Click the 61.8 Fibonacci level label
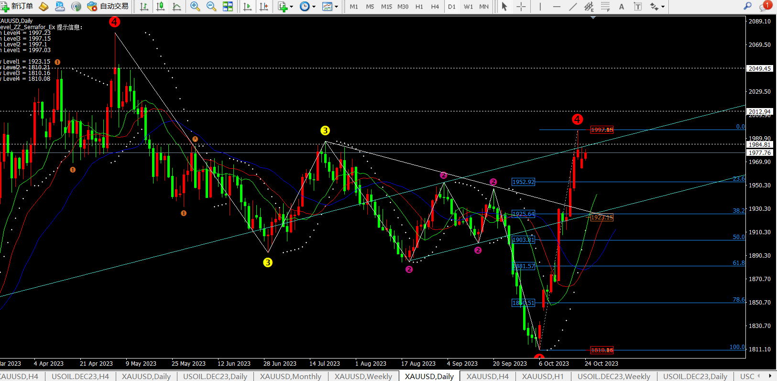 point(739,263)
